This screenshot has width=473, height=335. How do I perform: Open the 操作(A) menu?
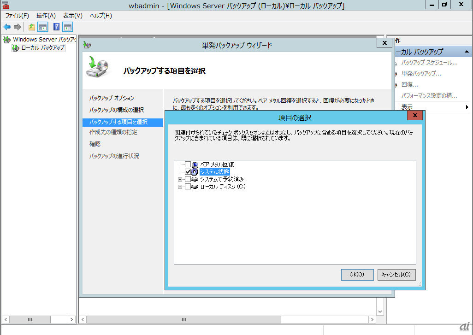(x=46, y=15)
